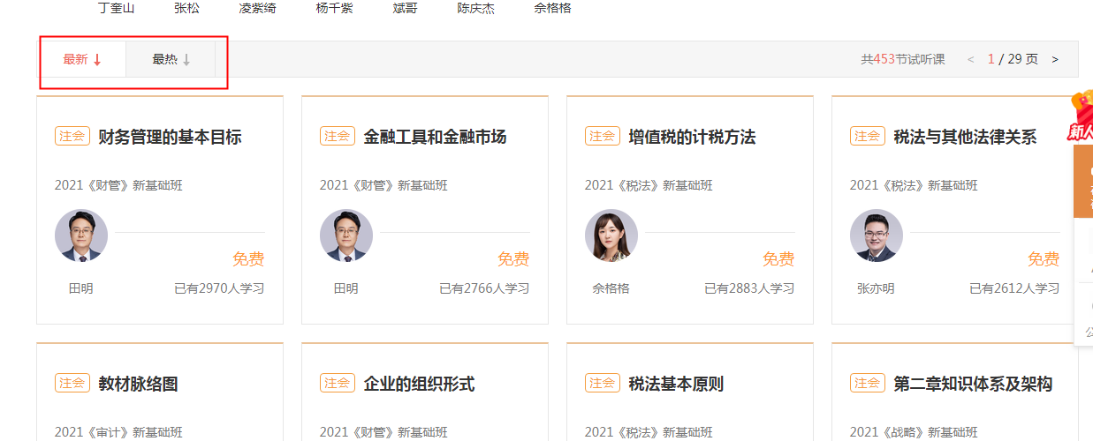Open course 税法与其他法律关系
Viewport: 1093px width, 441px height.
pyautogui.click(x=965, y=137)
